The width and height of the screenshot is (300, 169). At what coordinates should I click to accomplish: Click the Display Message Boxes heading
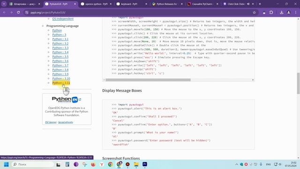pyautogui.click(x=122, y=91)
